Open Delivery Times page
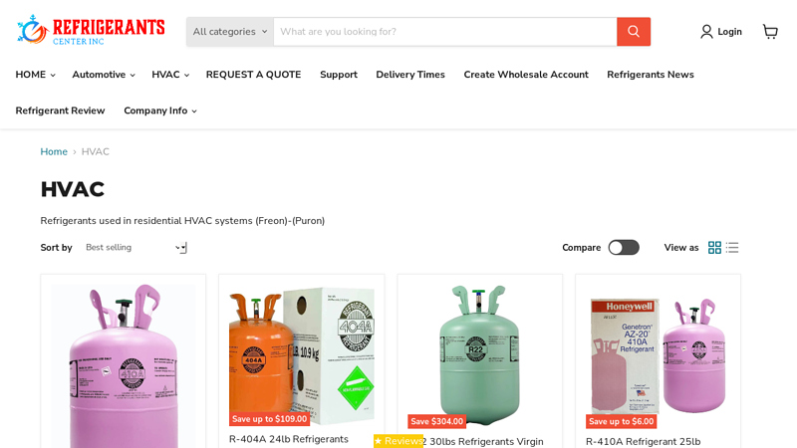The image size is (797, 448). (x=410, y=75)
